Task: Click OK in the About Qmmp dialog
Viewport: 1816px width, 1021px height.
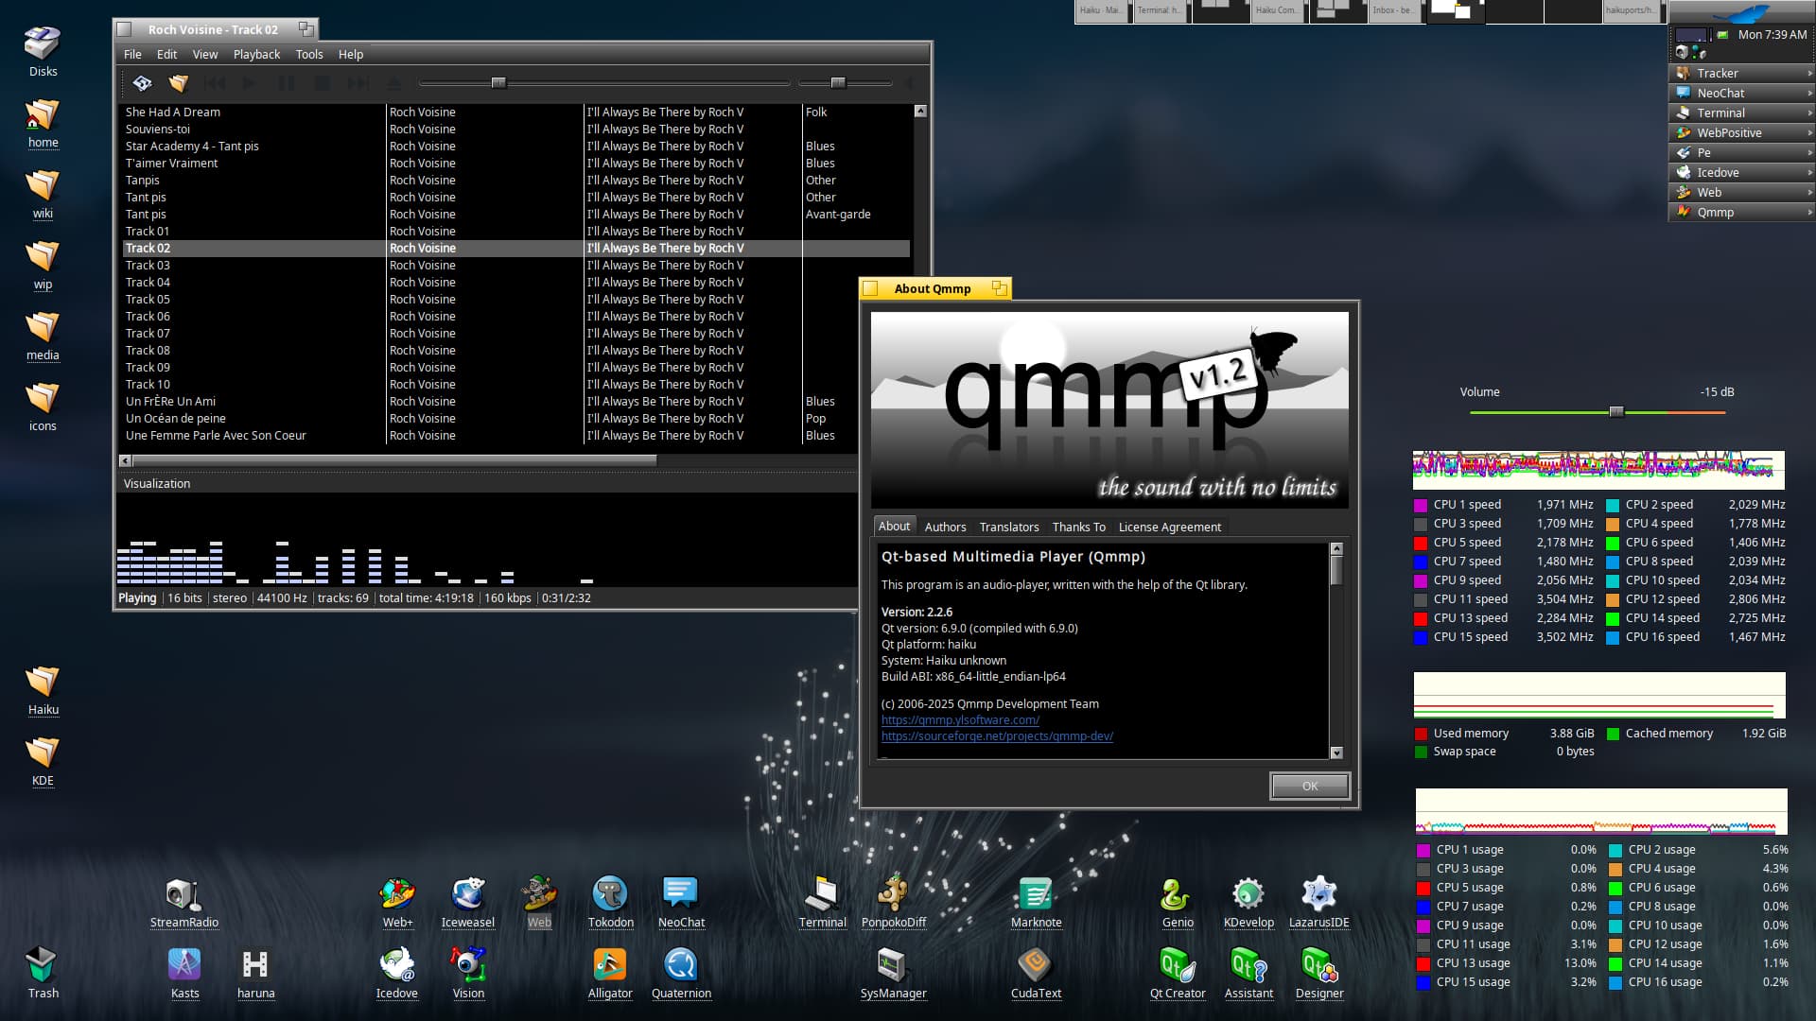Action: pos(1310,786)
